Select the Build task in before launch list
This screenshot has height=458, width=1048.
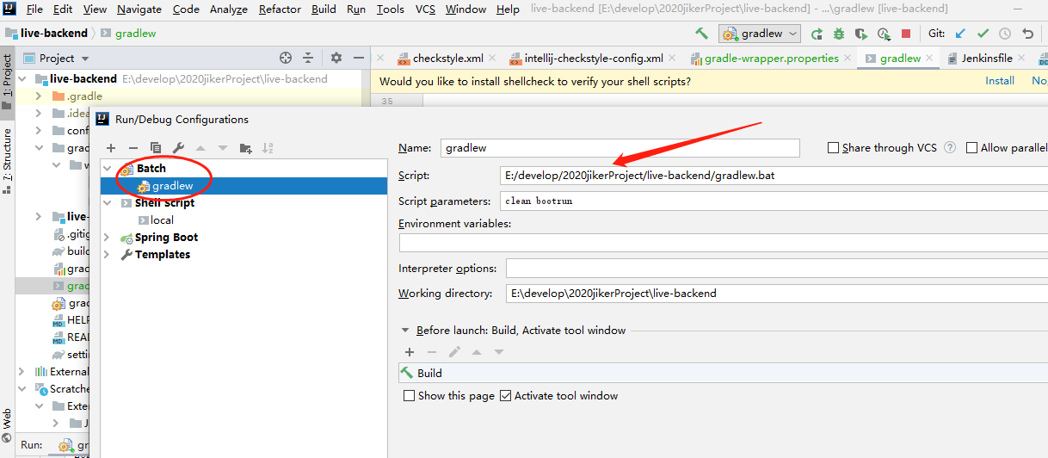click(x=724, y=373)
